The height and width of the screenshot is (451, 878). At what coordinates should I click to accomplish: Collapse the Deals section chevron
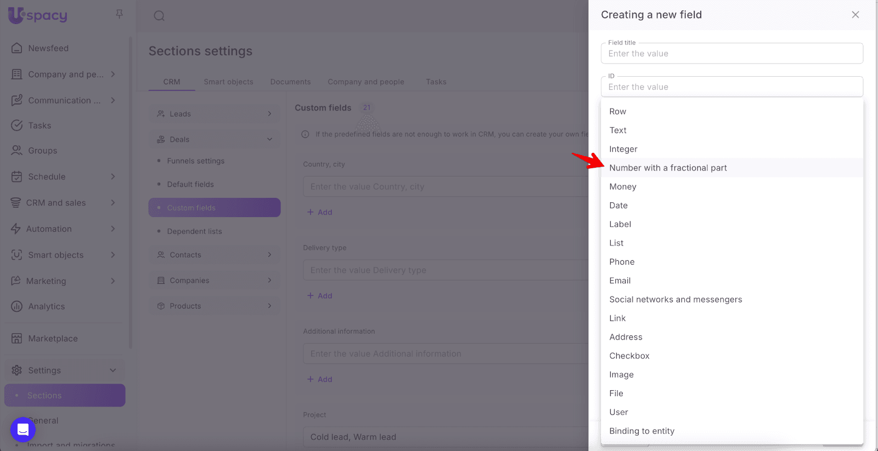[x=269, y=139]
